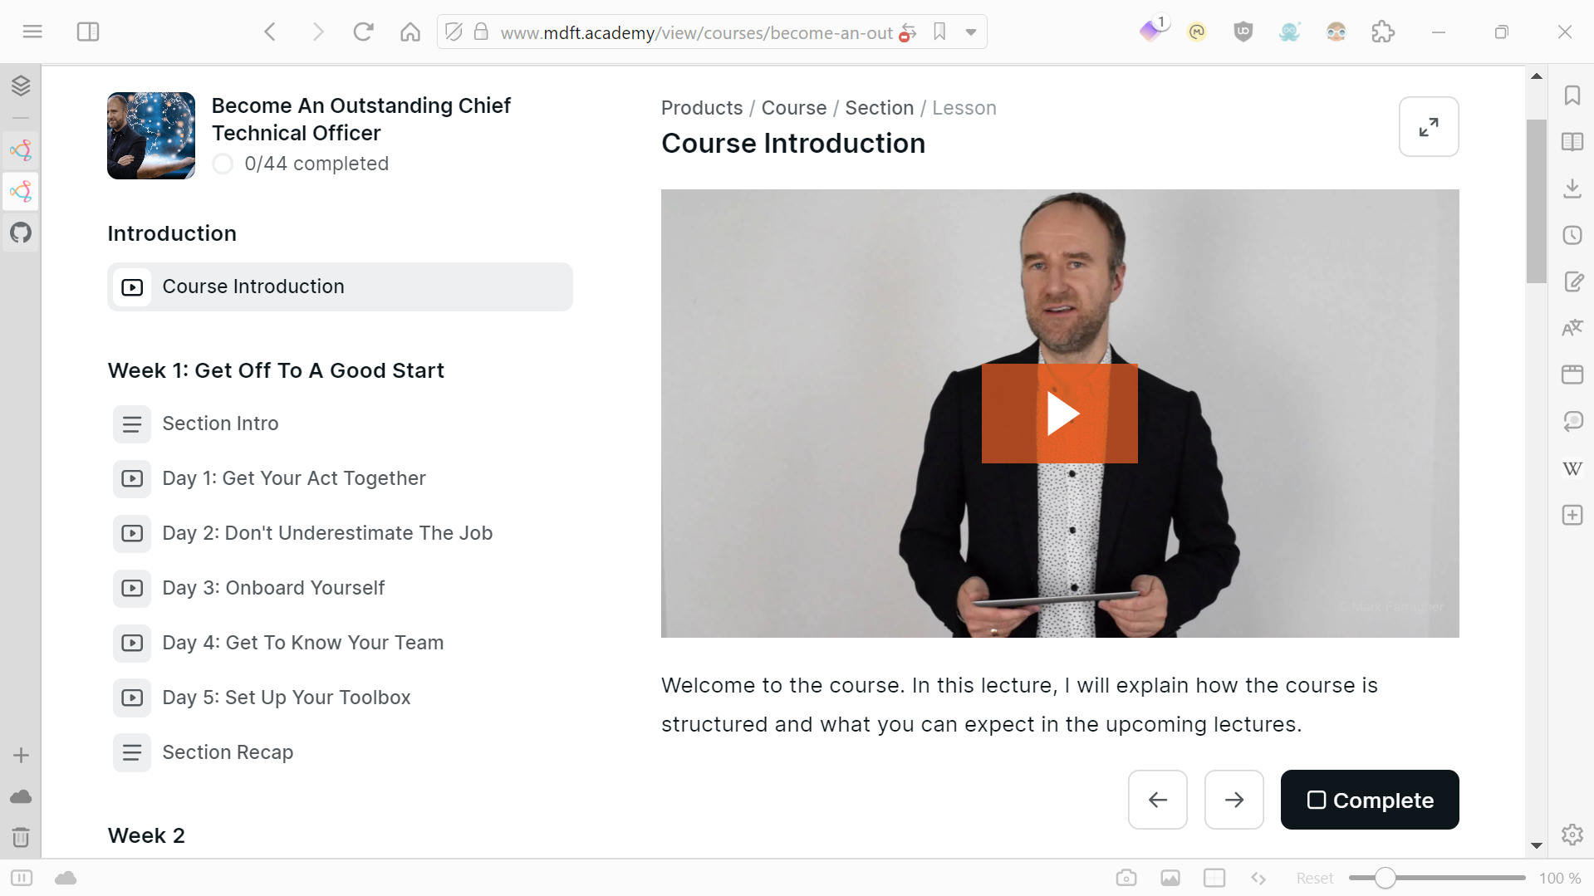1594x896 pixels.
Task: Open Day 3: Onboard Yourself lesson
Action: point(273,588)
